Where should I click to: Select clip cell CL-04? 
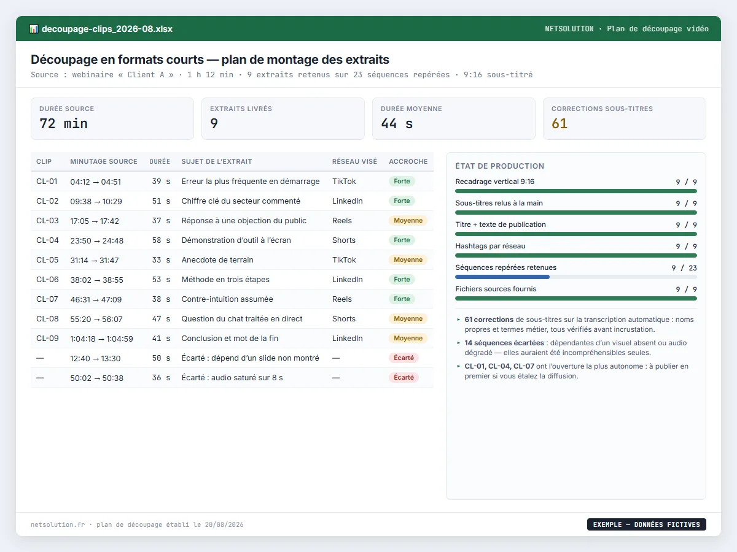click(47, 240)
